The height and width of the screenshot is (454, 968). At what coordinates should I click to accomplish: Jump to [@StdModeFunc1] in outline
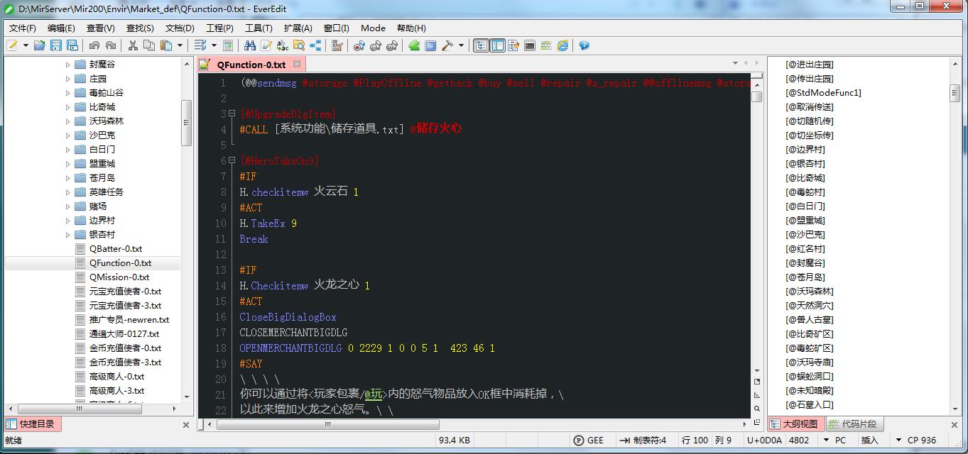(823, 92)
